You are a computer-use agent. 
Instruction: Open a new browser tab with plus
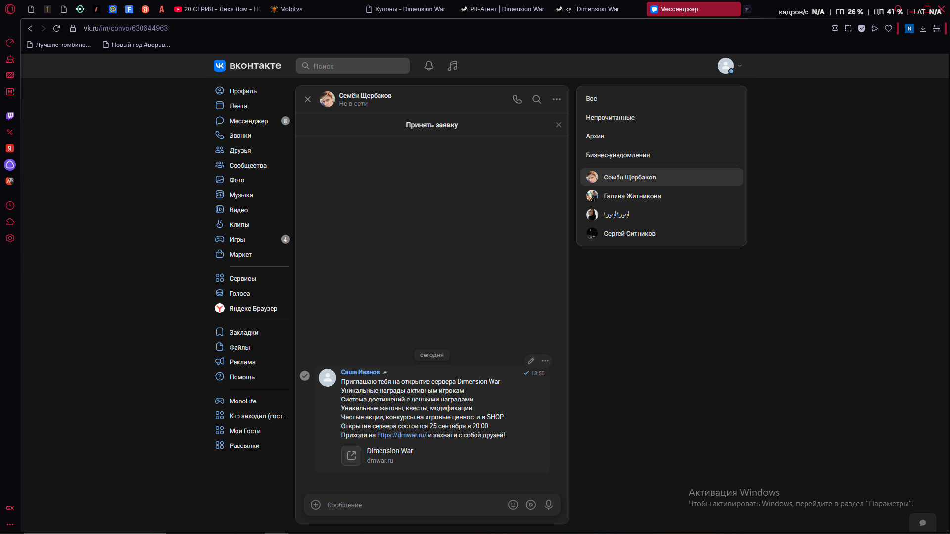tap(747, 9)
